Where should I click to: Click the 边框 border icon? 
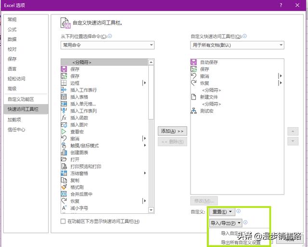[x=64, y=83]
